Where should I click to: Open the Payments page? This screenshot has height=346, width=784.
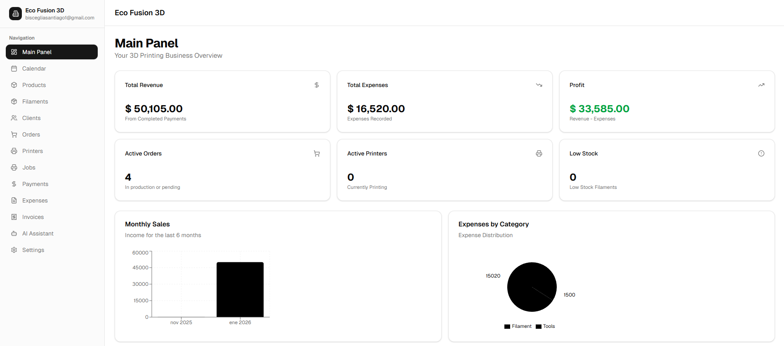pos(52,184)
